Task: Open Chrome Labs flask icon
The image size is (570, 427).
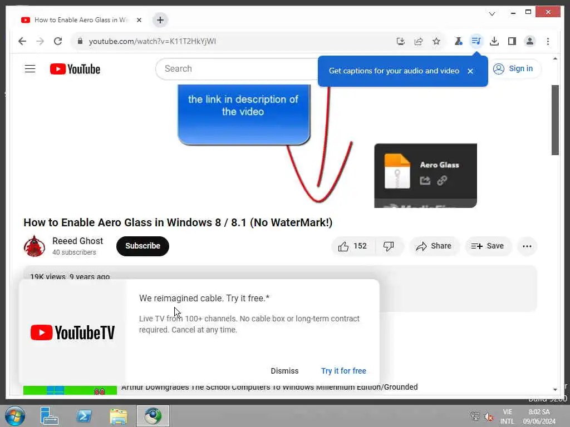Action: 459,41
